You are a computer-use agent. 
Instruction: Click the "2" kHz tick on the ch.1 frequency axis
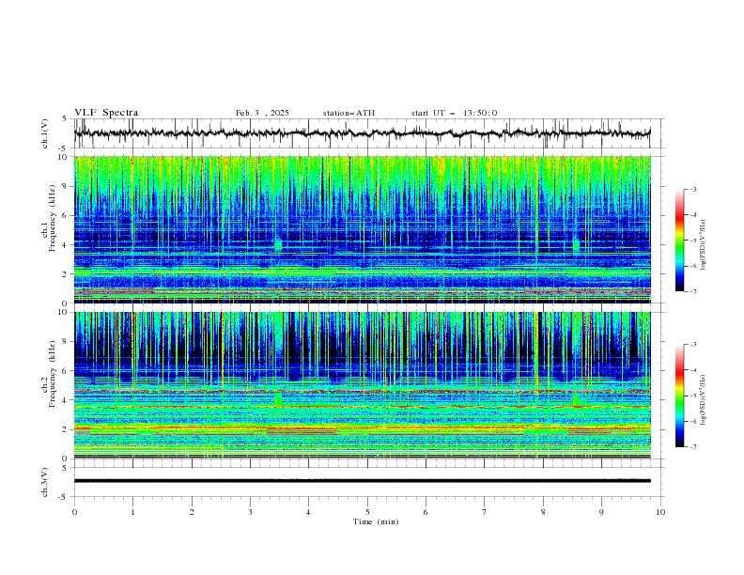tap(66, 273)
